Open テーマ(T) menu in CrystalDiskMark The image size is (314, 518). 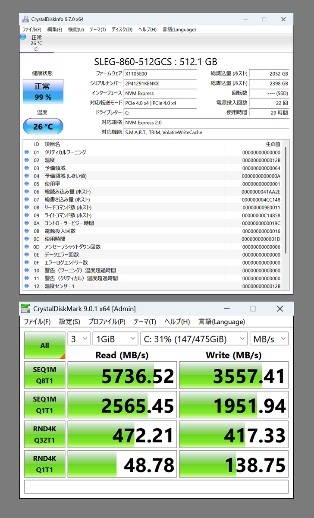coord(144,322)
